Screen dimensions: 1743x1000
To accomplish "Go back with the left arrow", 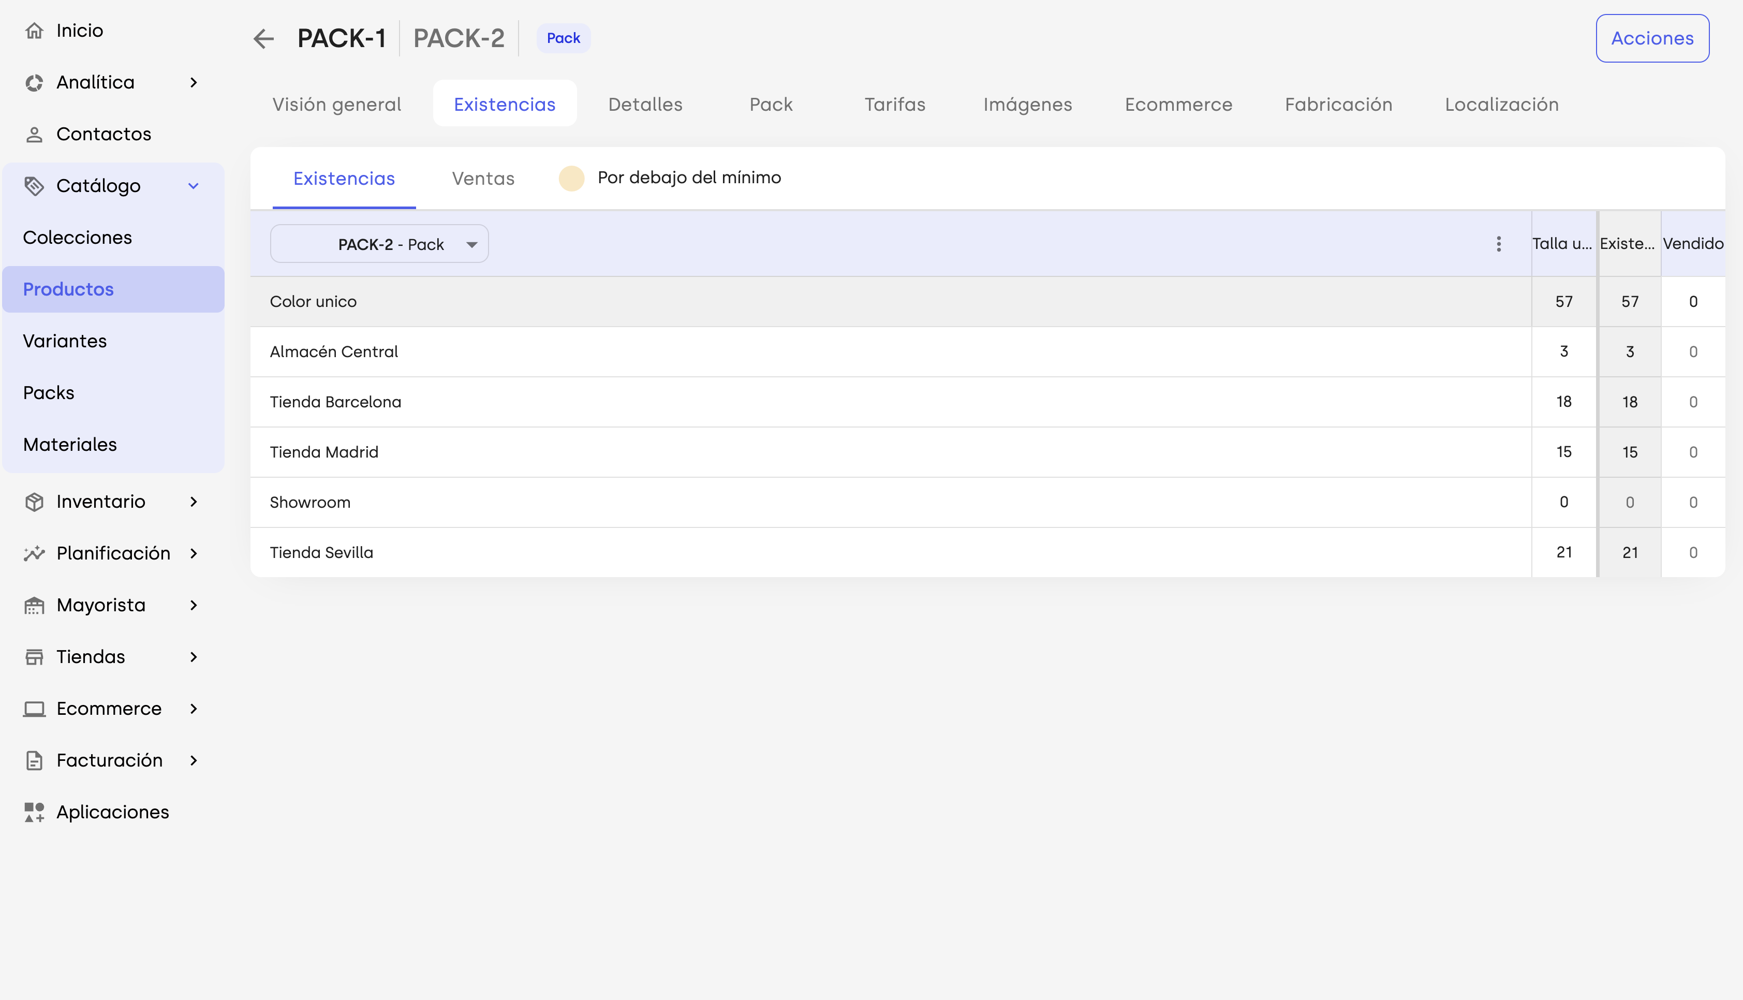I will [x=263, y=38].
